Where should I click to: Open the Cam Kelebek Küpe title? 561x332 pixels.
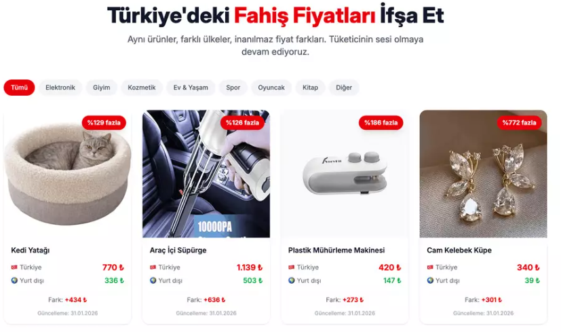click(459, 251)
